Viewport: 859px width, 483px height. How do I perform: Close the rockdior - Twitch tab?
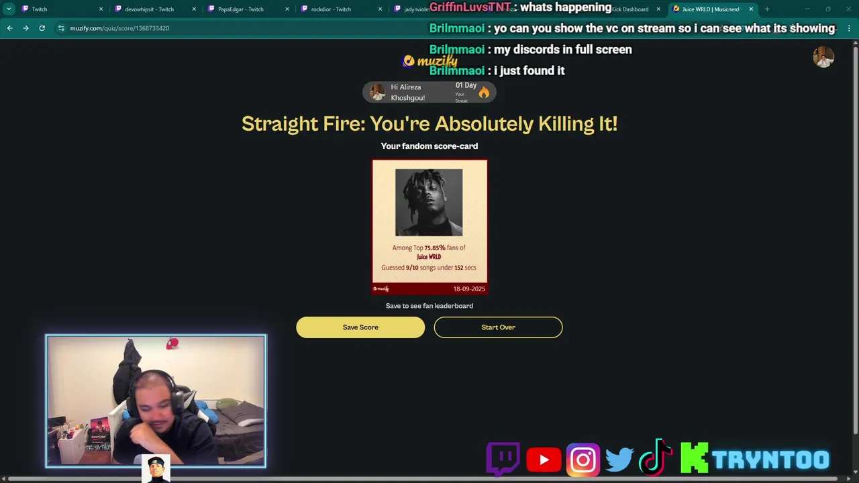[381, 9]
